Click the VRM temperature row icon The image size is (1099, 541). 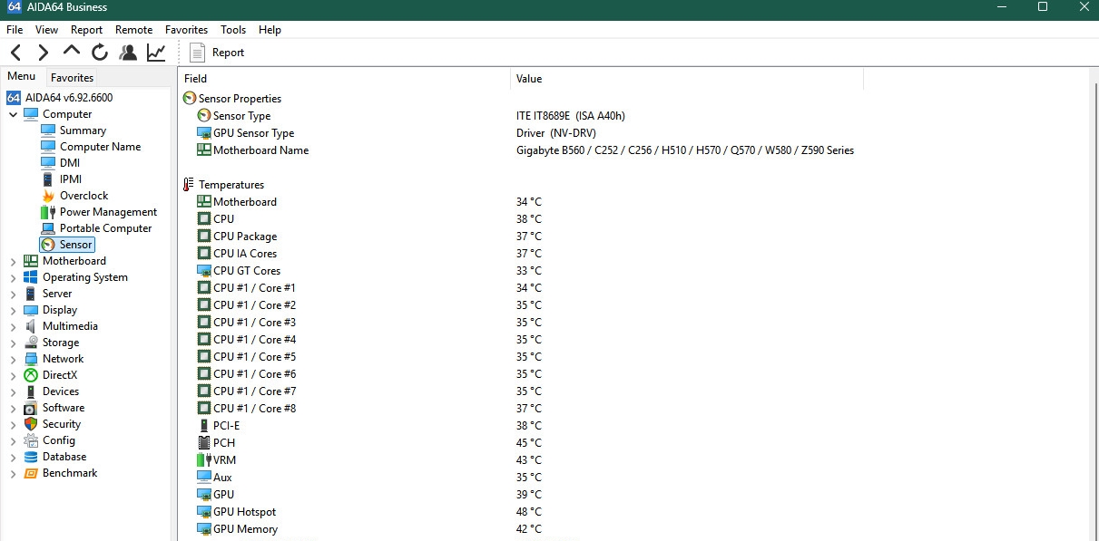tap(204, 460)
